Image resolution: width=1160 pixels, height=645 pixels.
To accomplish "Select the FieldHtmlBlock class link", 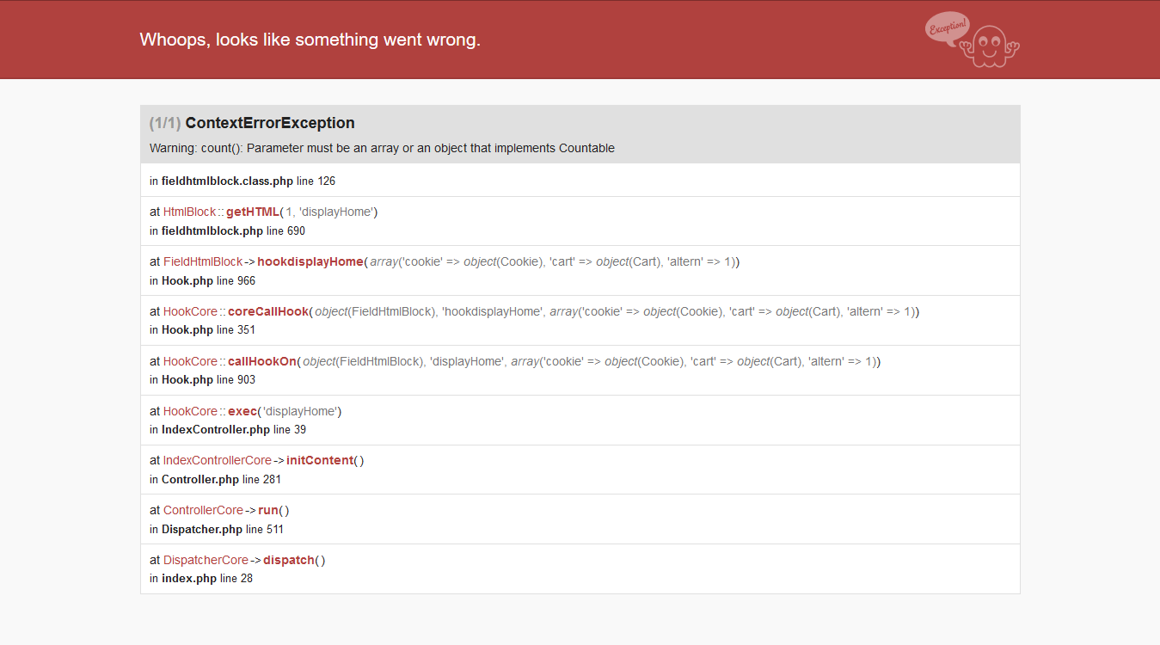I will 203,261.
